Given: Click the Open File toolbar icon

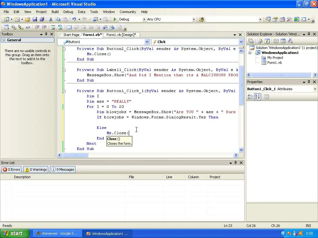Looking at the screenshot, I should [27, 19].
